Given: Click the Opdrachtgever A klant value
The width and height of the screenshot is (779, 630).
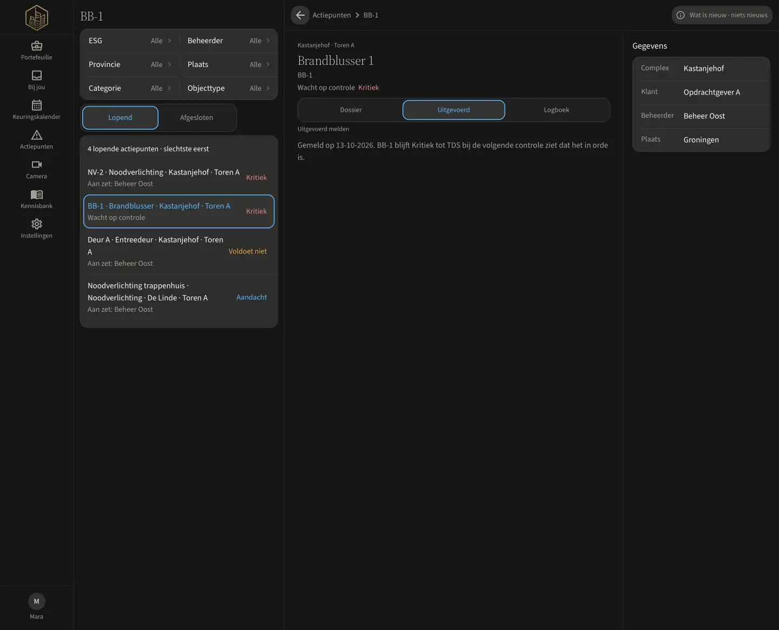Looking at the screenshot, I should [x=711, y=92].
